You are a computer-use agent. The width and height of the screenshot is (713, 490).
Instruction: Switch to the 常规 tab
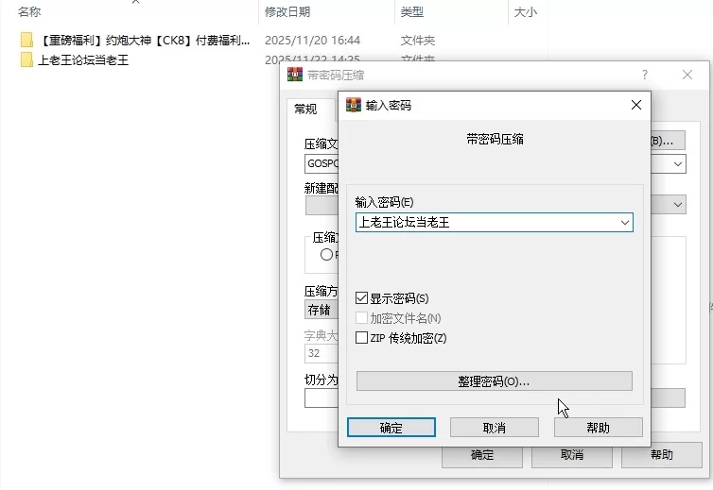(x=305, y=110)
